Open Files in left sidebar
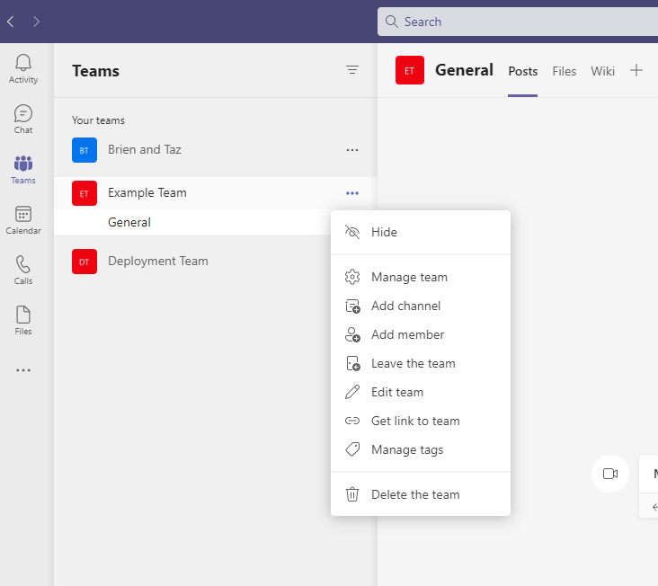The height and width of the screenshot is (586, 658). pyautogui.click(x=23, y=321)
